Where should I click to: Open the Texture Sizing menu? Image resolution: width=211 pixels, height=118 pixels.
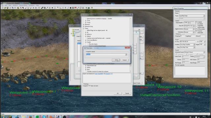click(23, 5)
